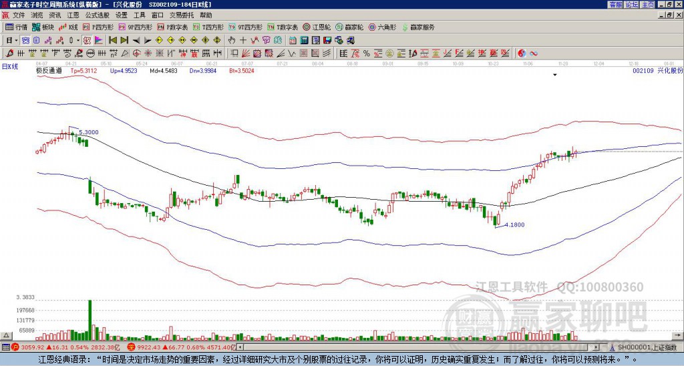Open the 设置 menu
This screenshot has width=684, height=366.
pos(122,15)
